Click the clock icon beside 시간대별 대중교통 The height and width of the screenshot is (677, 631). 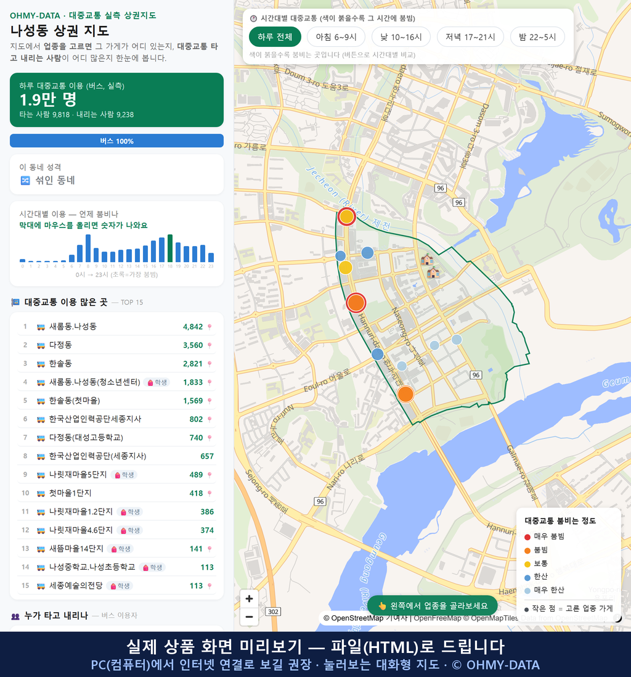[x=253, y=18]
